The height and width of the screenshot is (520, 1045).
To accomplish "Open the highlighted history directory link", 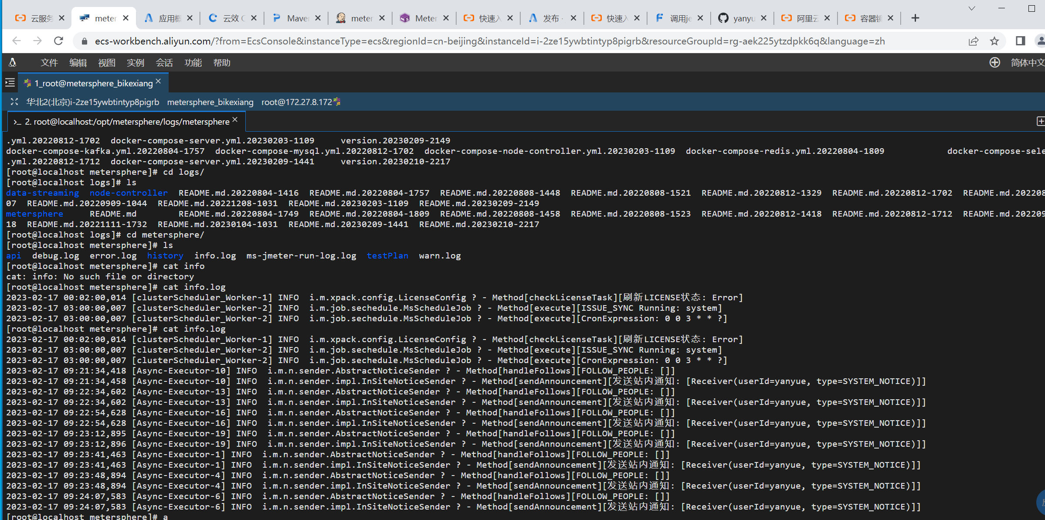I will (165, 255).
